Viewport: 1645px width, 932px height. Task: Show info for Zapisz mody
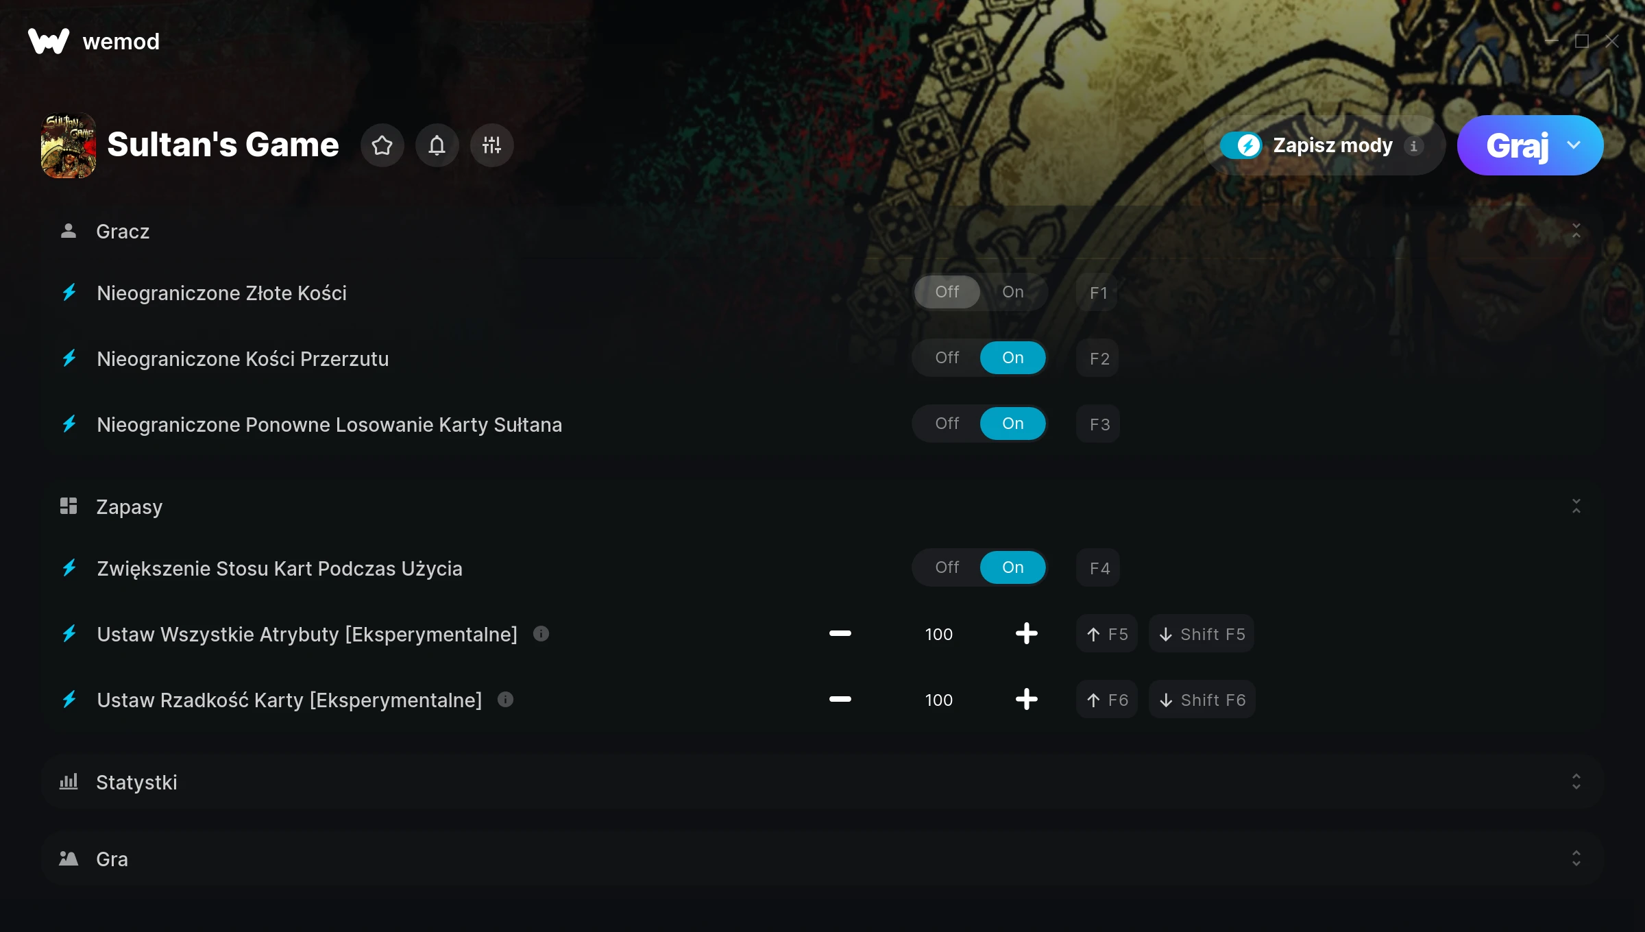(1413, 146)
